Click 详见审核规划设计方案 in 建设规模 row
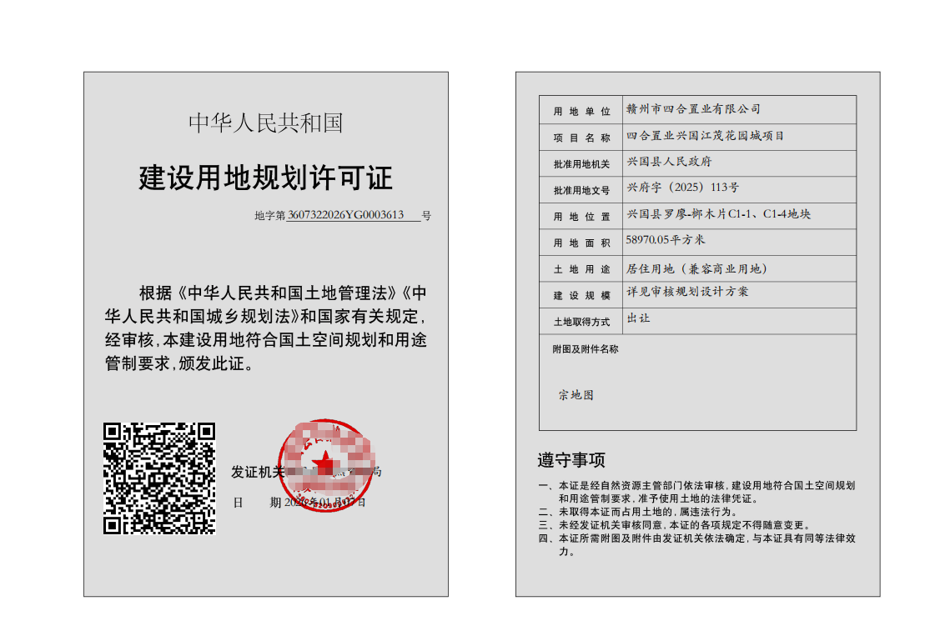The height and width of the screenshot is (636, 925). (687, 292)
